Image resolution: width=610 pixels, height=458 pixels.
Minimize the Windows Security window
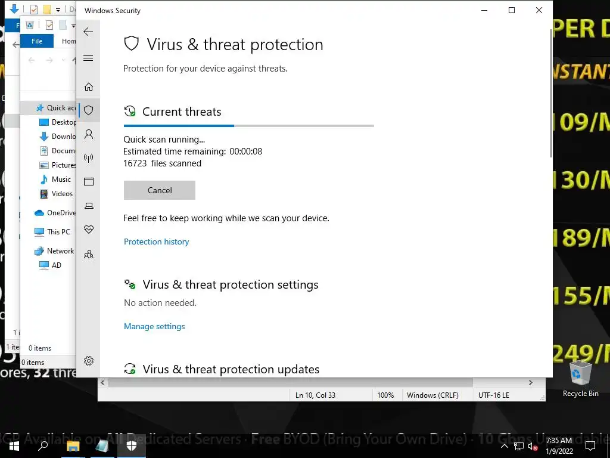(x=484, y=11)
